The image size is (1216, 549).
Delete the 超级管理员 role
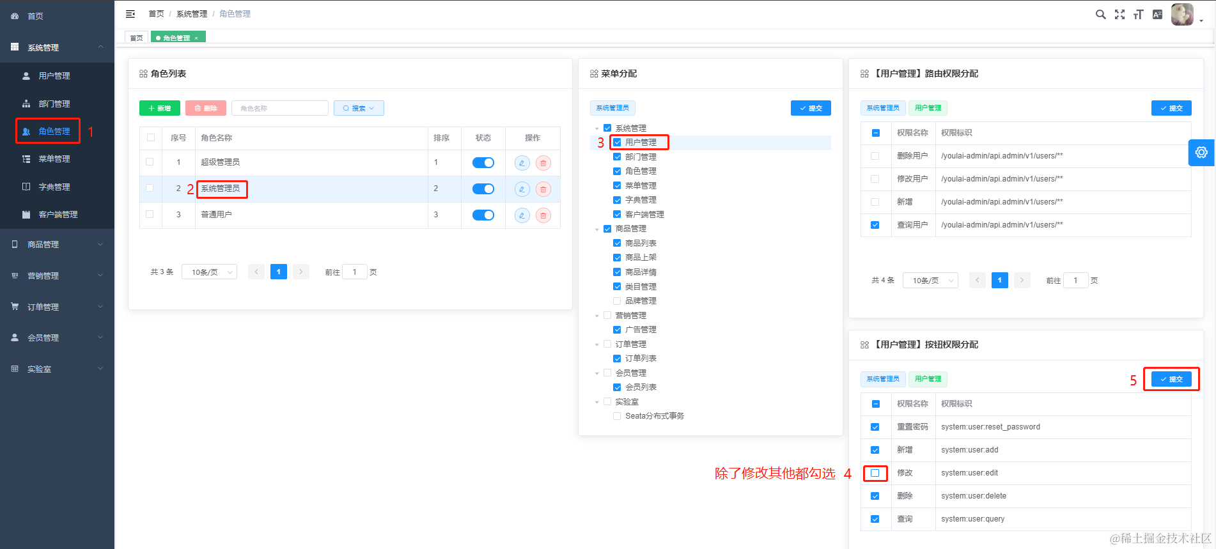point(543,163)
